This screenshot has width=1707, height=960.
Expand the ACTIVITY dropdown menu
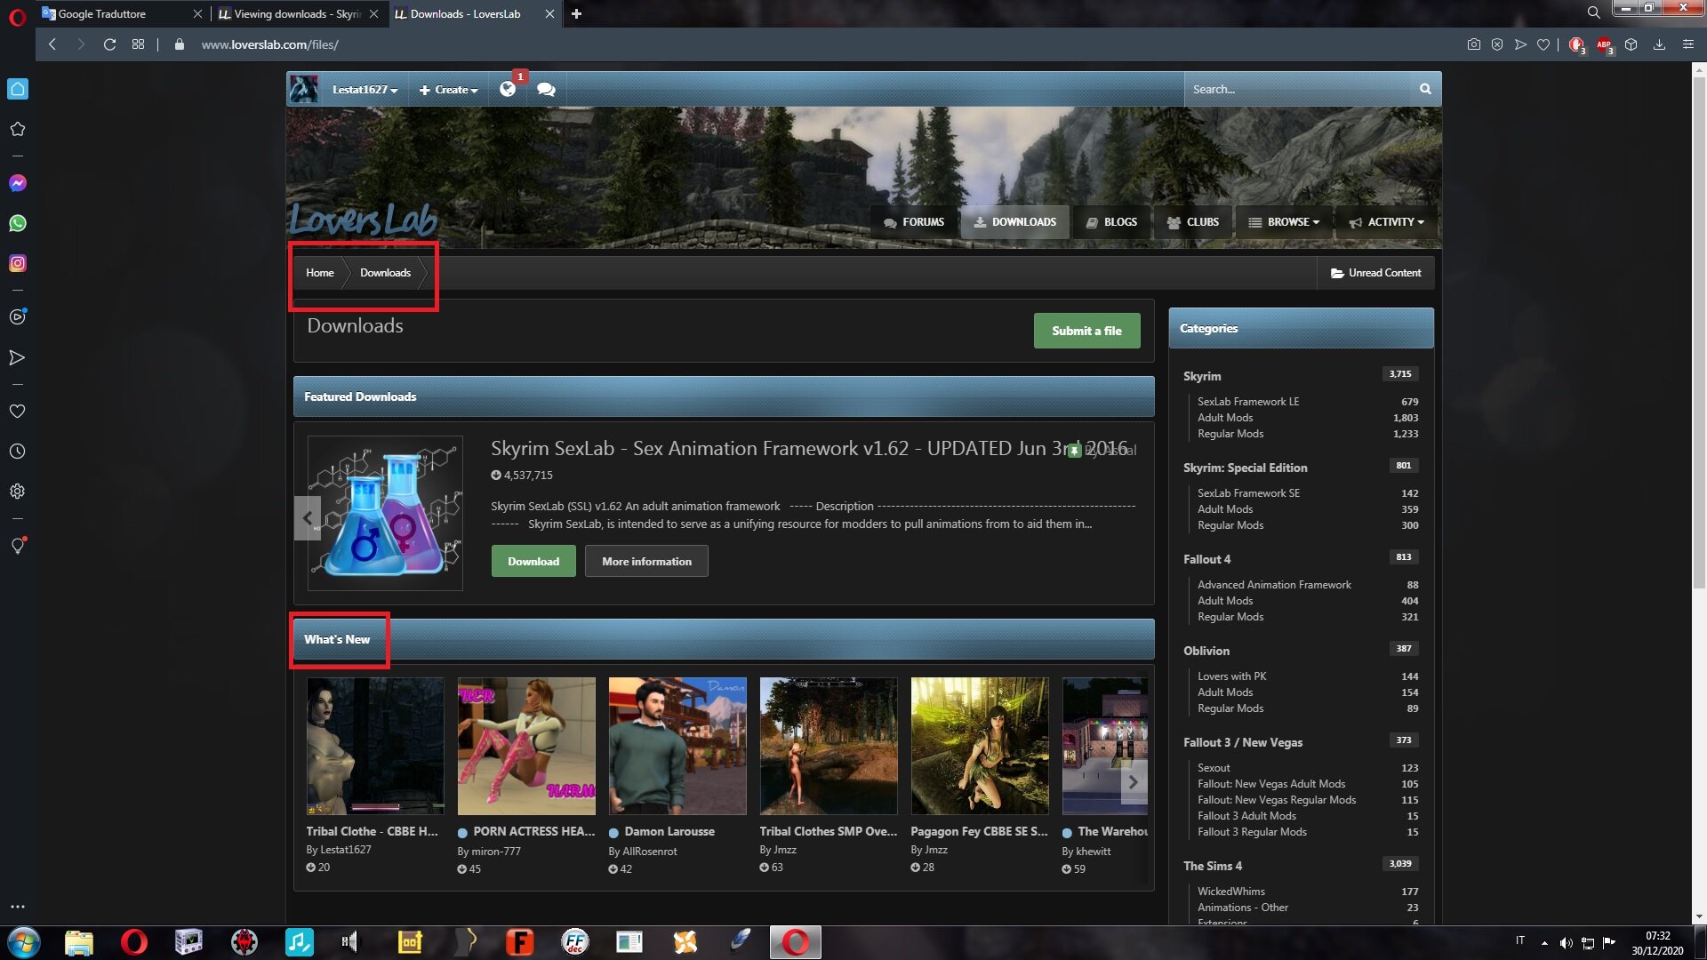coord(1386,222)
